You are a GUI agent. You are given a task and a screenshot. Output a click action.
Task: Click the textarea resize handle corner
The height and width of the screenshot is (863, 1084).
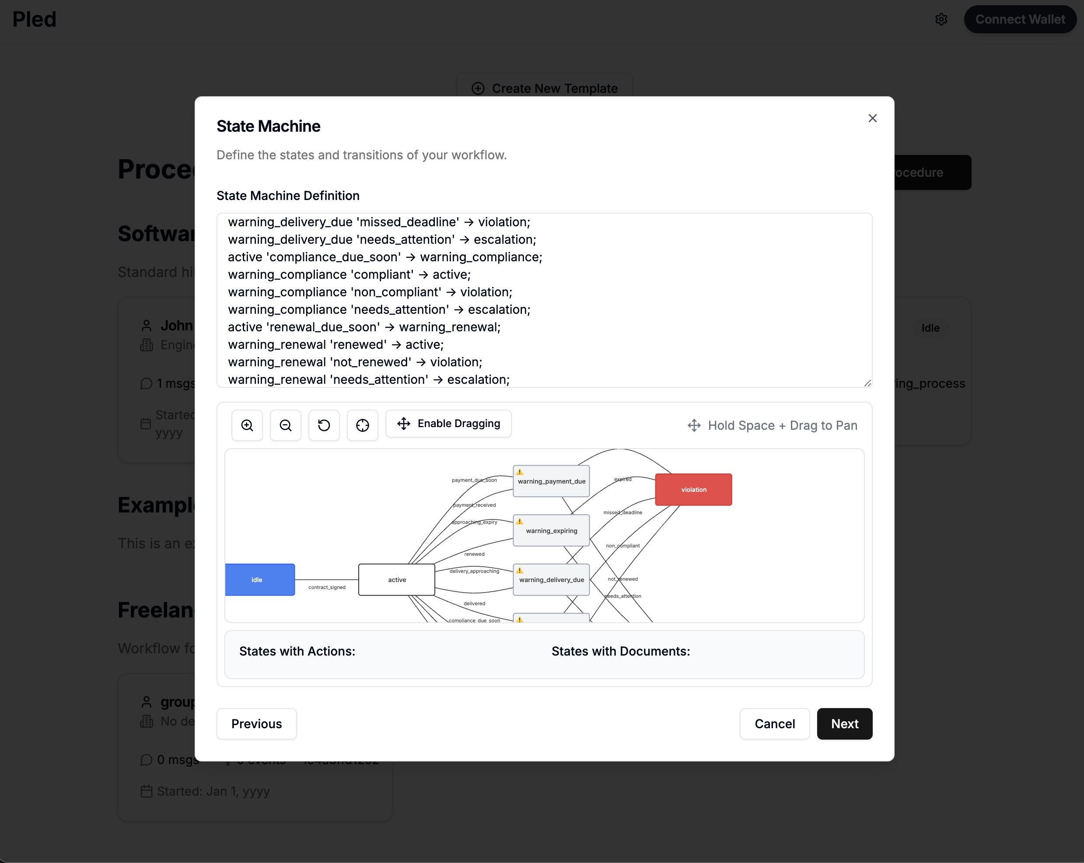click(867, 383)
